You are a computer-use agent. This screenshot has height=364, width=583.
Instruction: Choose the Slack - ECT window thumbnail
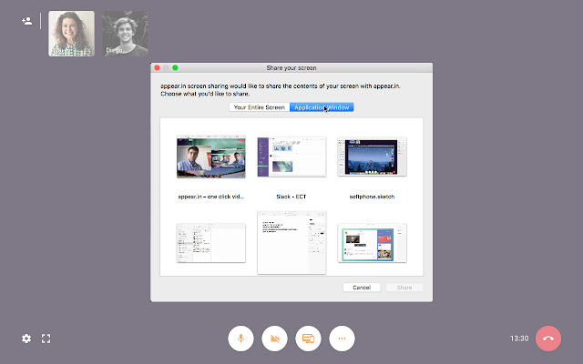(x=291, y=157)
